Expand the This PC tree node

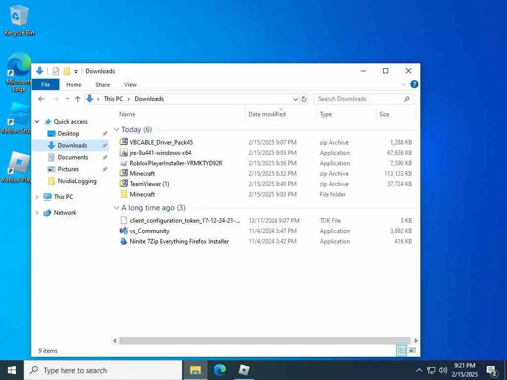tap(37, 197)
